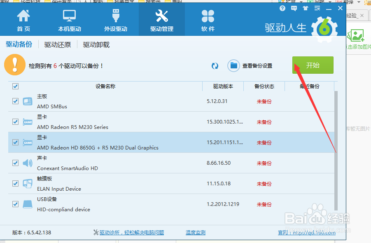Select the AMD Radeon R5 M230 Series row text
This screenshot has height=243, width=371.
point(72,127)
